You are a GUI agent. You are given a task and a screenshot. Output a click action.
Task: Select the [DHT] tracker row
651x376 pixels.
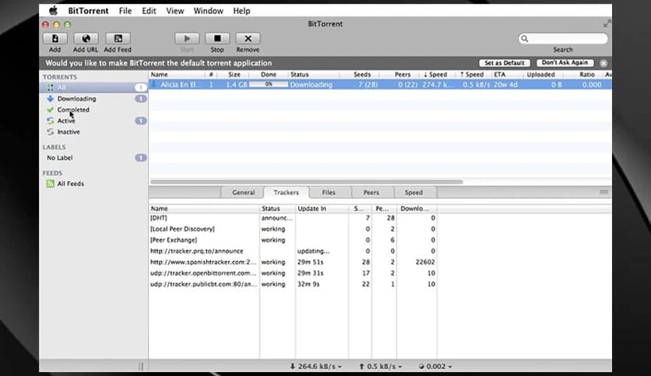(x=293, y=218)
